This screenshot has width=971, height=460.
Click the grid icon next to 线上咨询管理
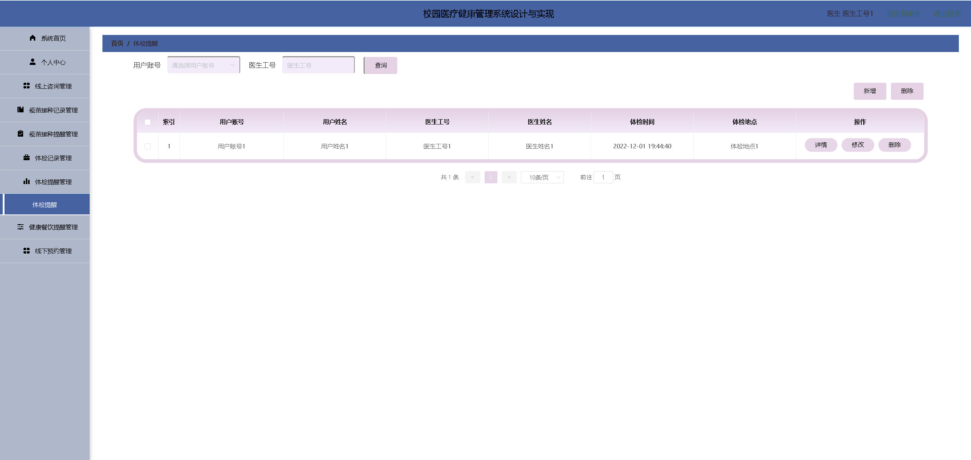[27, 86]
